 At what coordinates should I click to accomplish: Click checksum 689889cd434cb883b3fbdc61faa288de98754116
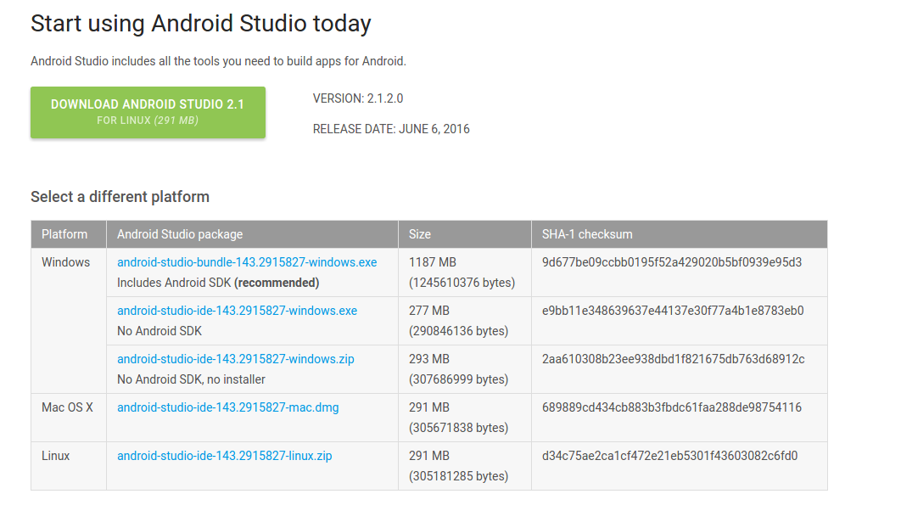[x=672, y=407]
